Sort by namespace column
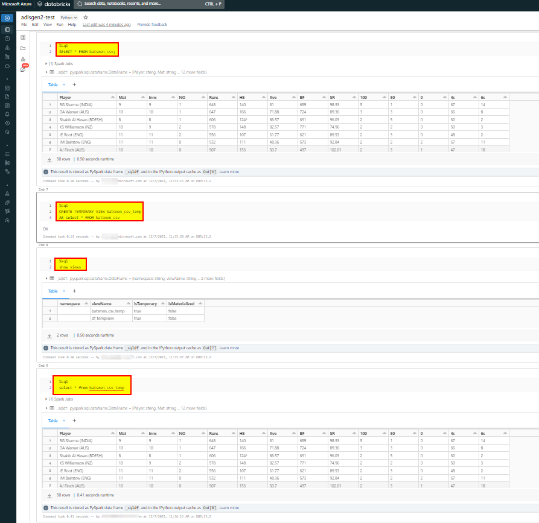 click(86, 303)
